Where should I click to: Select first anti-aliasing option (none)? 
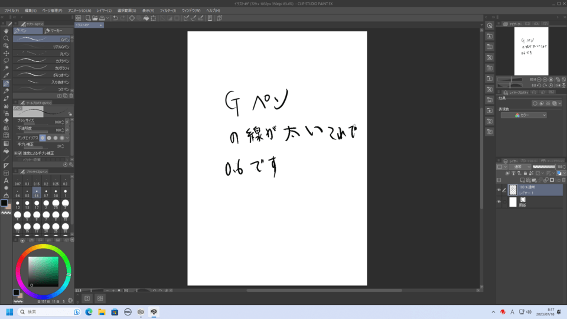(x=43, y=138)
